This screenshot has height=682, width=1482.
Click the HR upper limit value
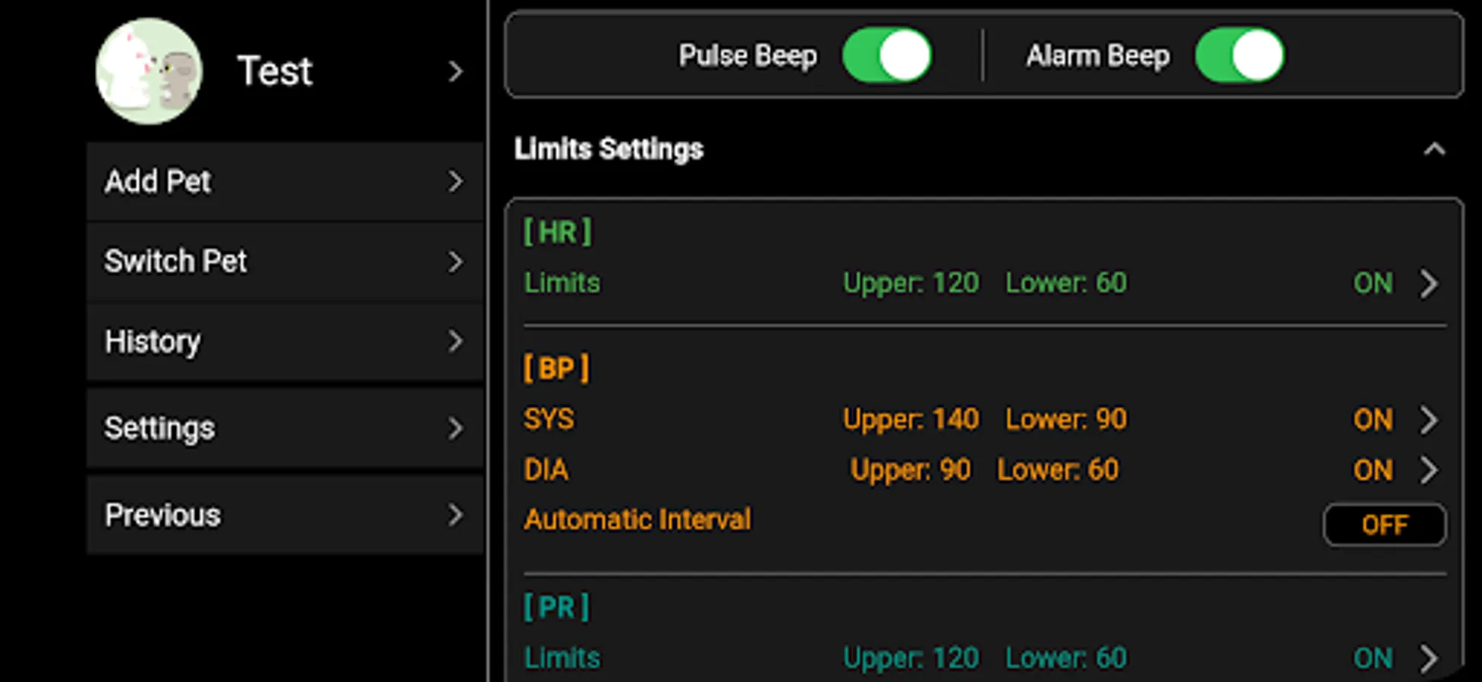(911, 283)
